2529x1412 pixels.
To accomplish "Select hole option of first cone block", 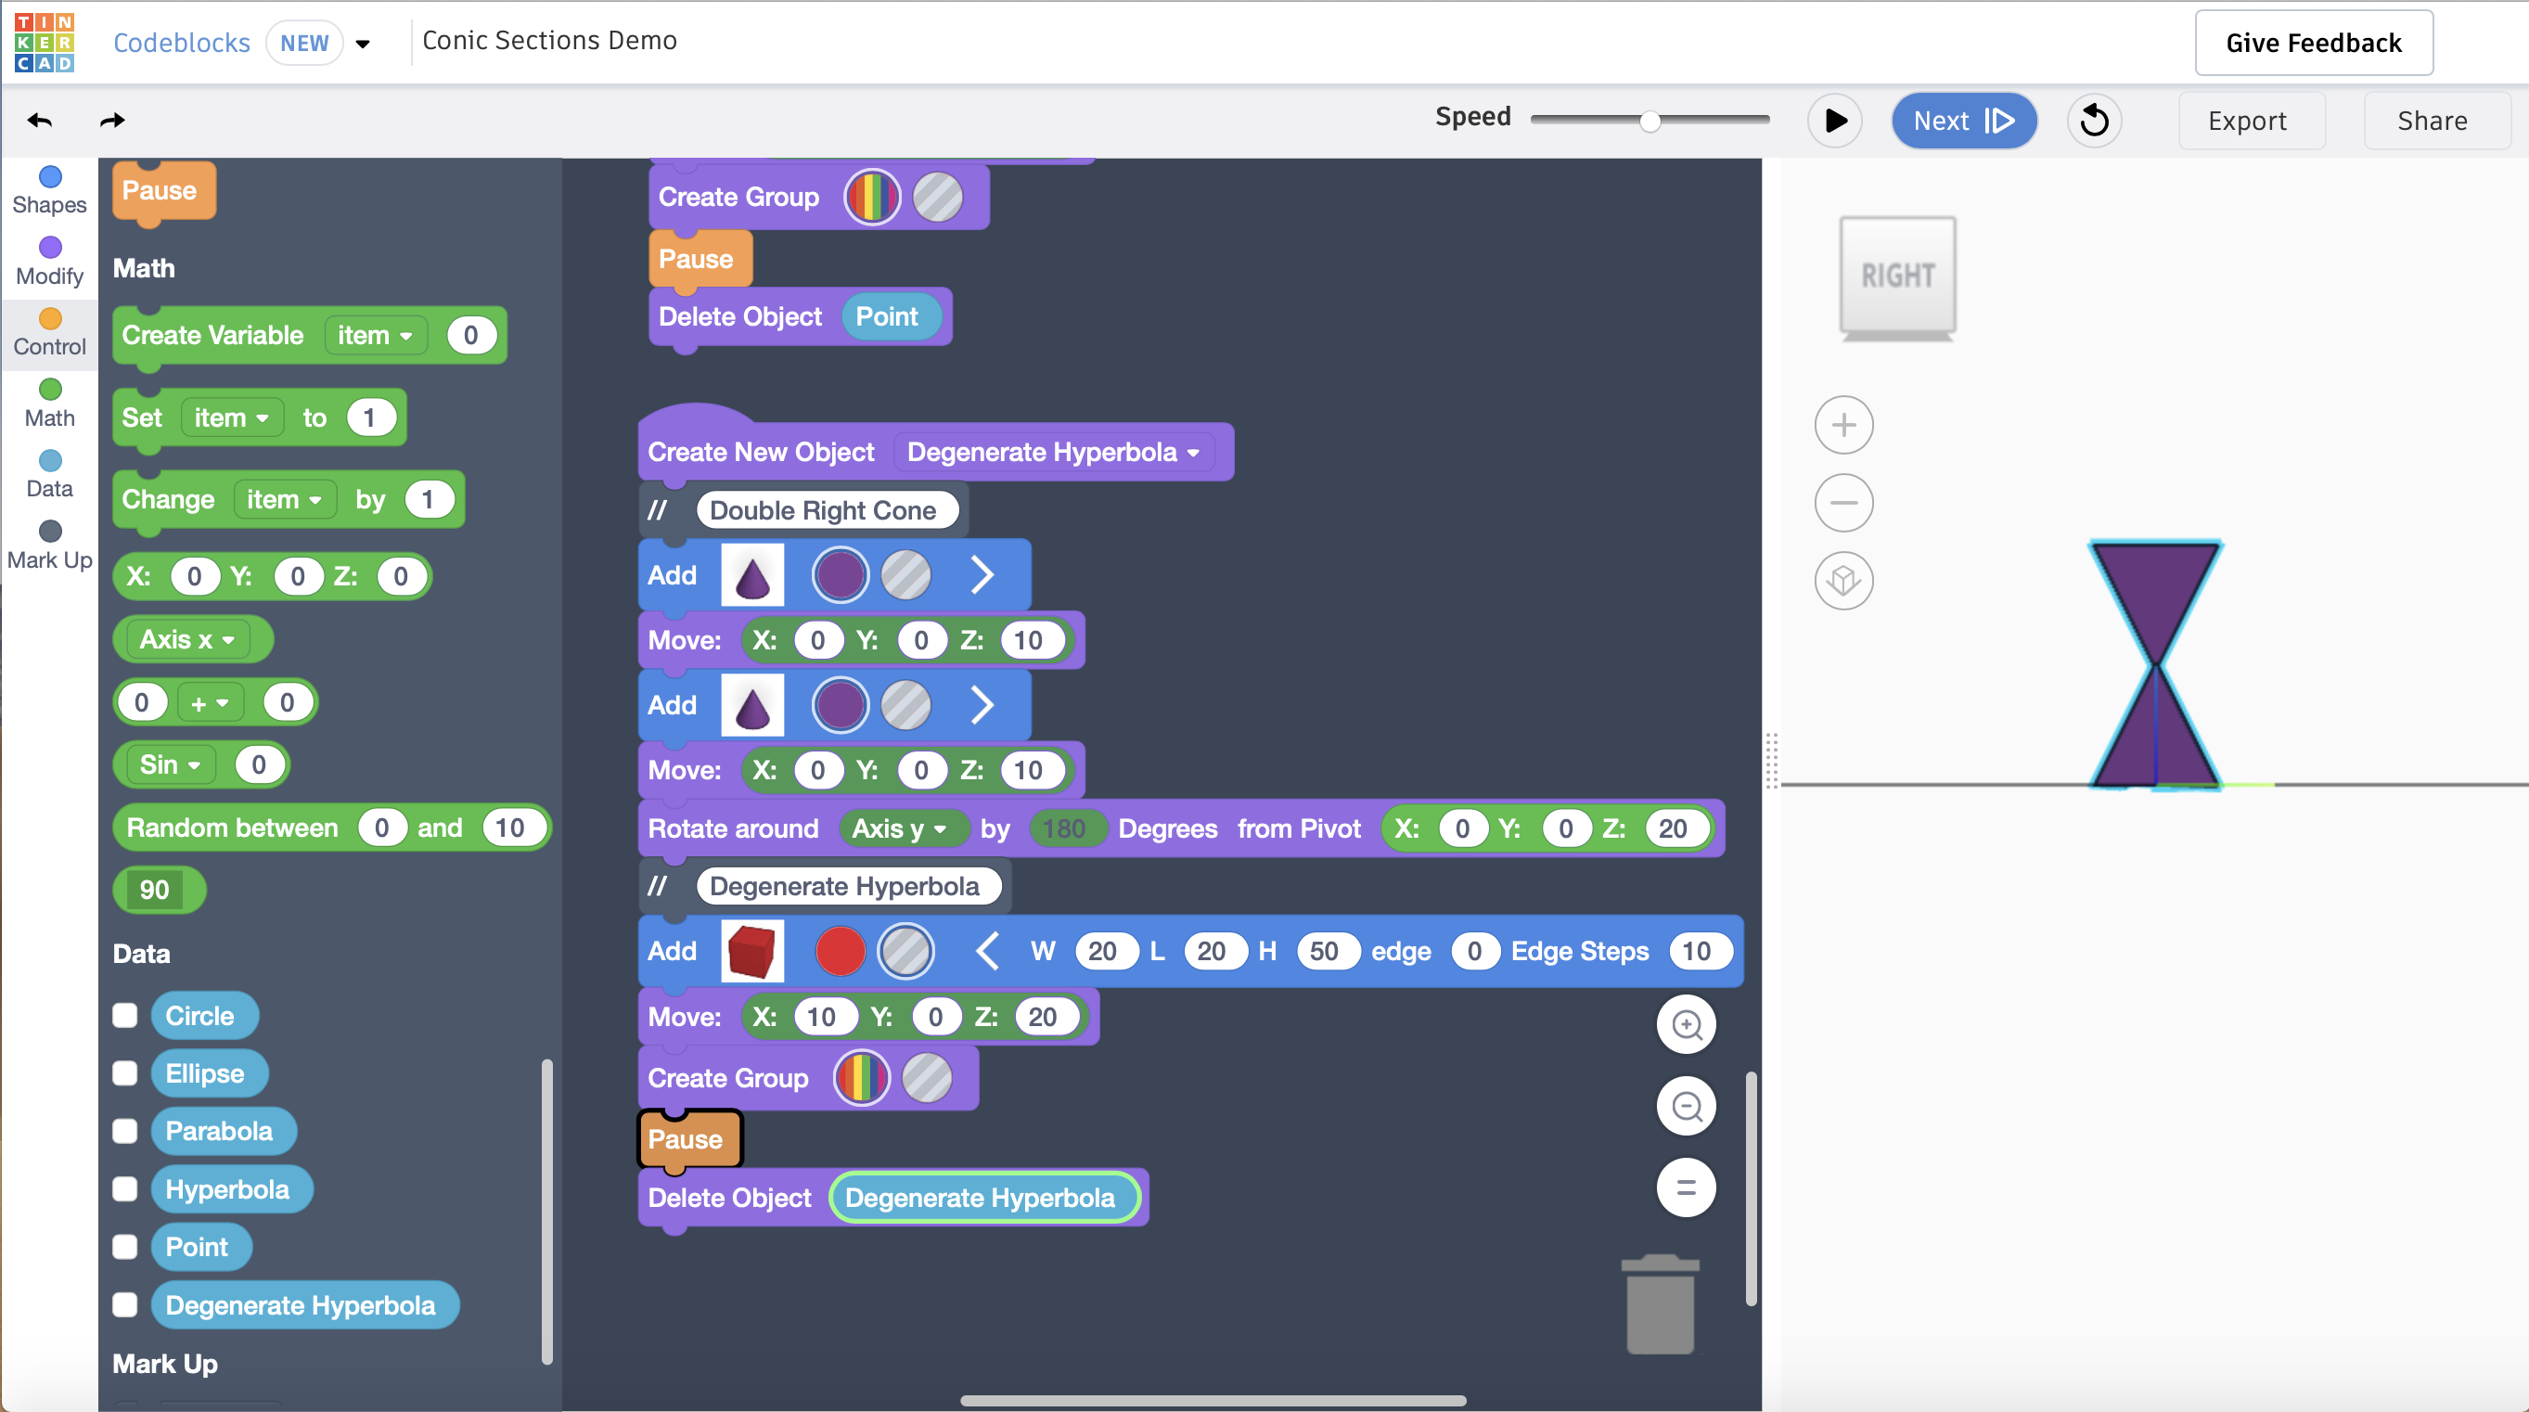I will pos(905,575).
